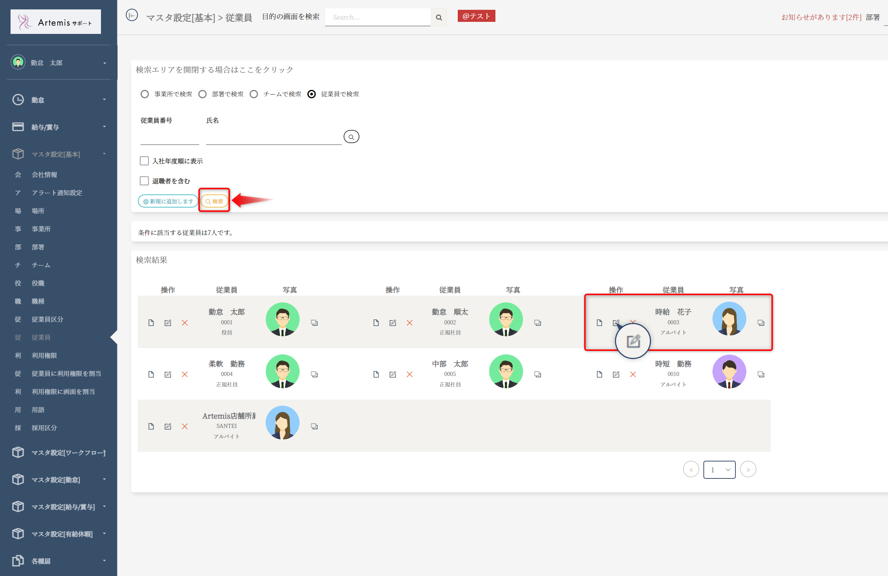Delete the Artemis店舗 SANTEI employee

pyautogui.click(x=185, y=426)
